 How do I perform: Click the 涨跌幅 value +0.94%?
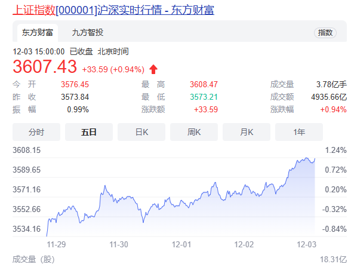click(x=334, y=109)
